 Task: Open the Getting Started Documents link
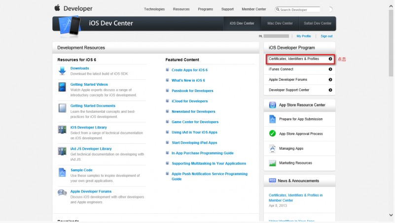93,106
